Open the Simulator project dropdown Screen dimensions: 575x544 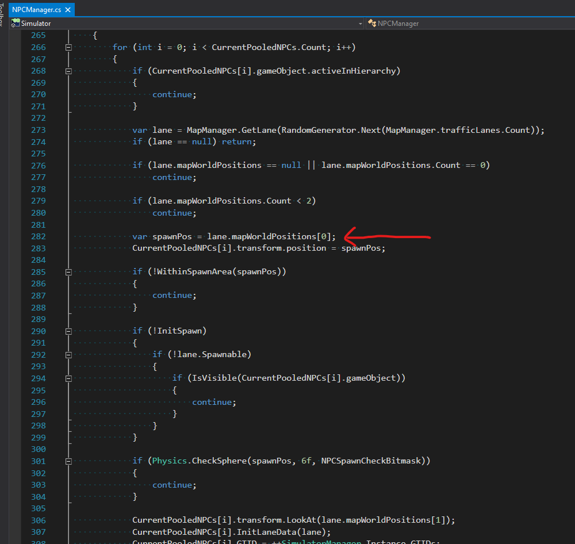point(360,24)
